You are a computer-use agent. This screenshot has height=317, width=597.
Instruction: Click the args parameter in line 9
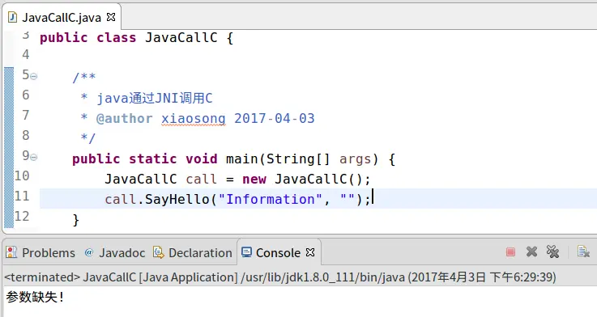click(356, 159)
